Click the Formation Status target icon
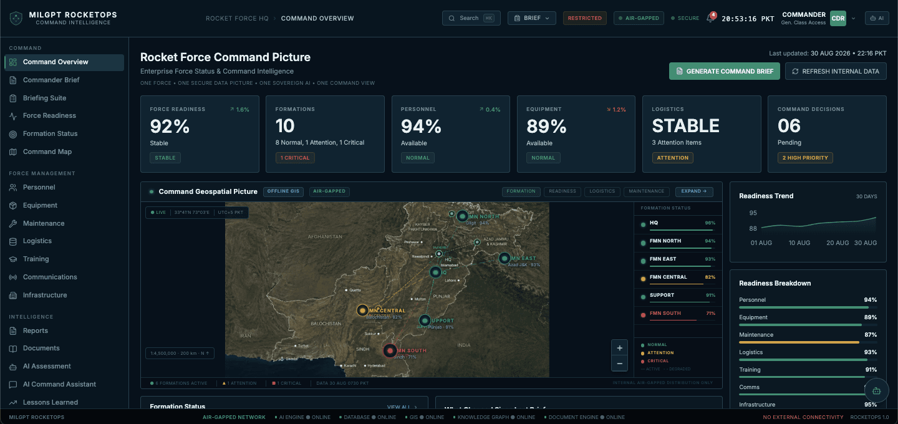The width and height of the screenshot is (898, 424). [13, 134]
